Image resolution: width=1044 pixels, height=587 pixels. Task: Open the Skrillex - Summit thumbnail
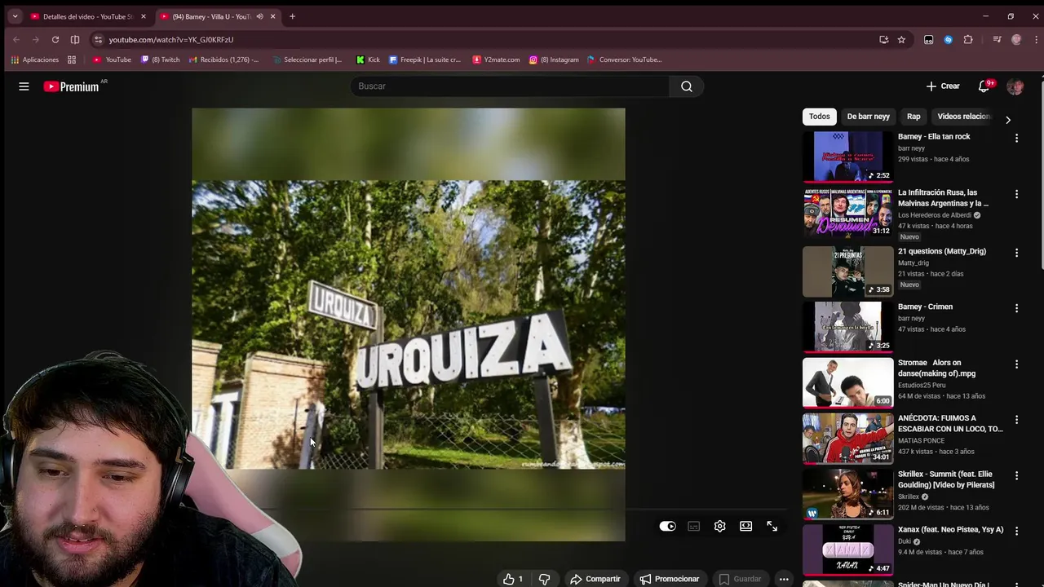[847, 493]
